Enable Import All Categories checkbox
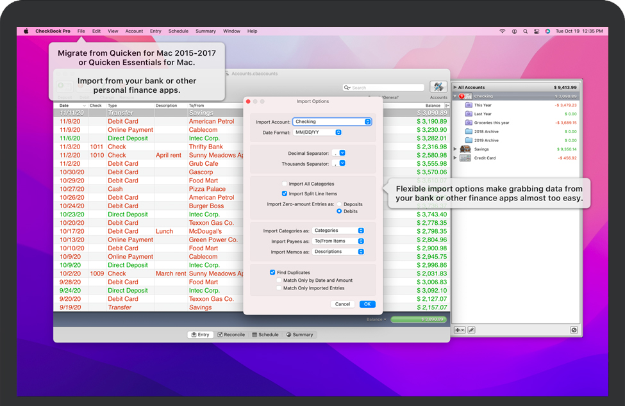 pyautogui.click(x=285, y=184)
